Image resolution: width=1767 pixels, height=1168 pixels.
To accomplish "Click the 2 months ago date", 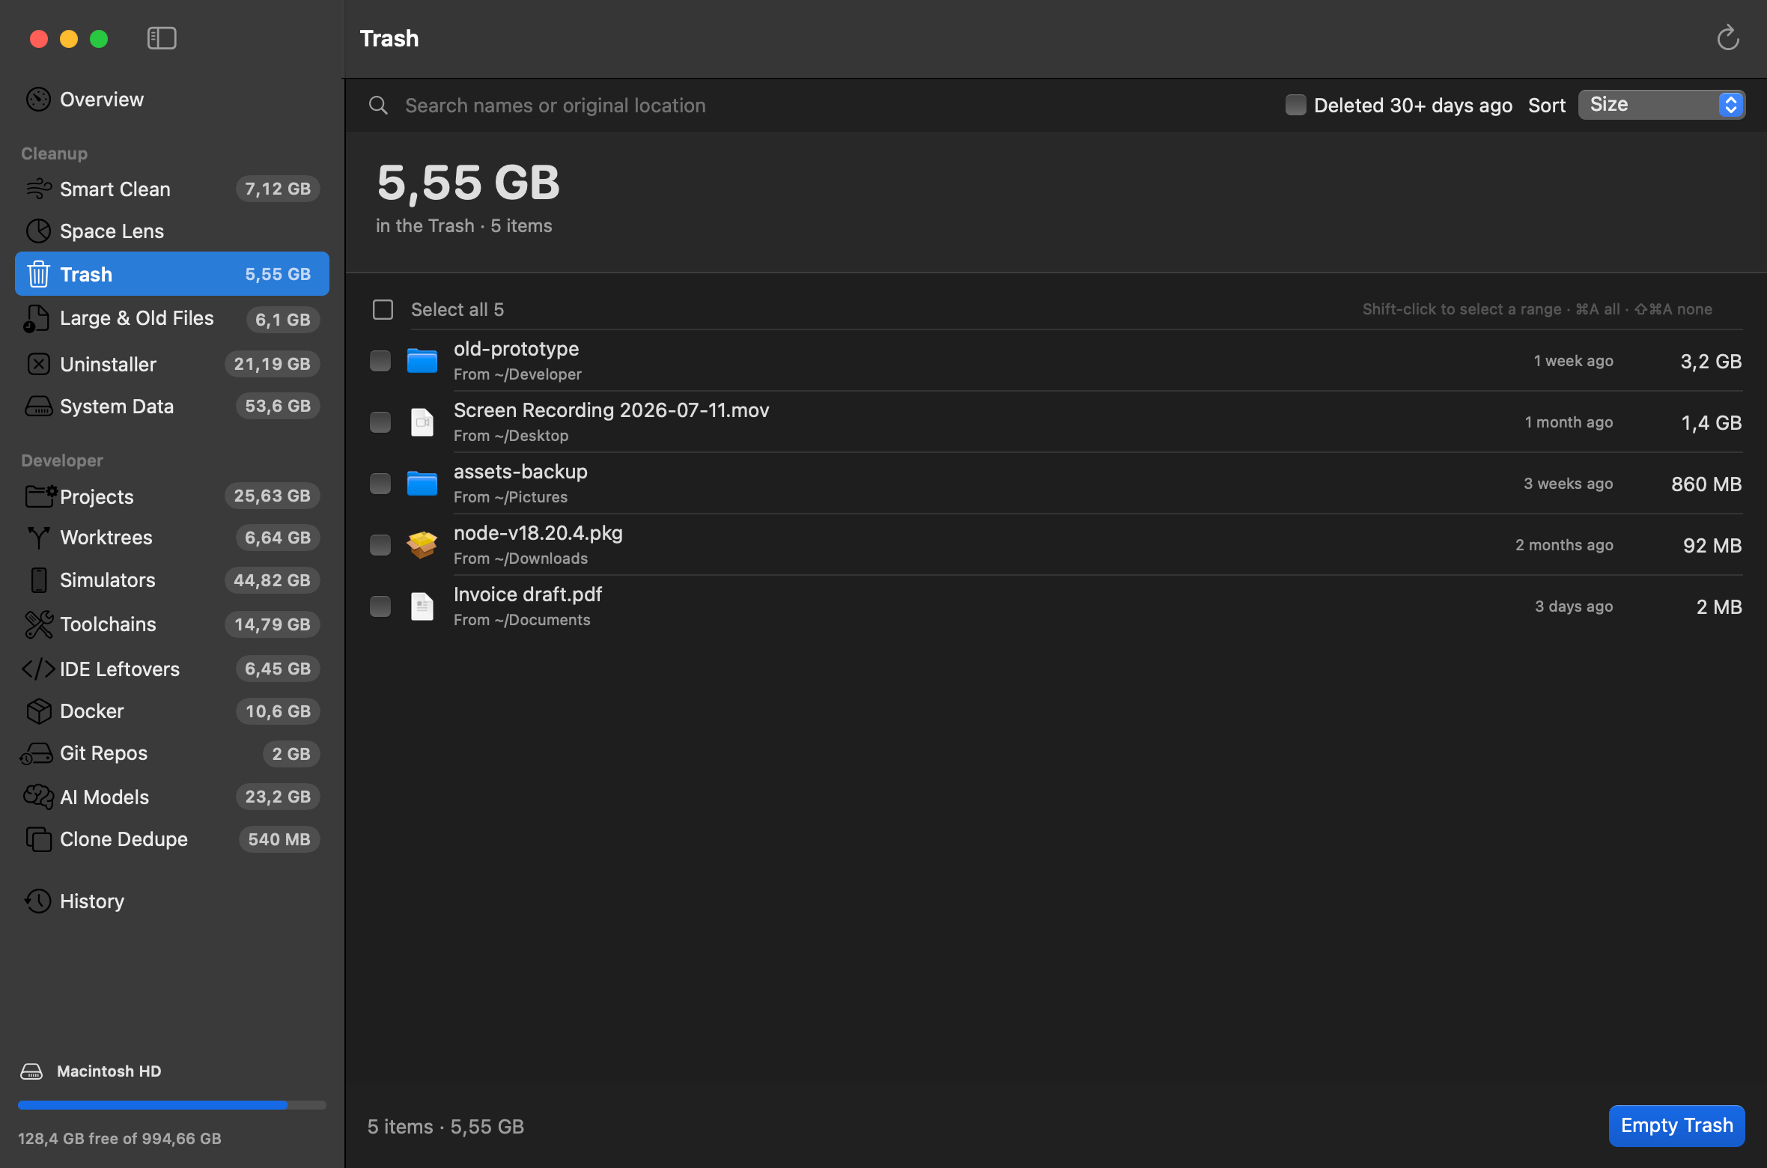I will click(x=1564, y=545).
